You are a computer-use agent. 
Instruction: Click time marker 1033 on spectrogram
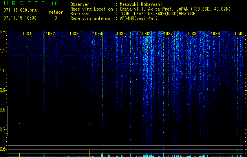pyautogui.click(x=74, y=34)
